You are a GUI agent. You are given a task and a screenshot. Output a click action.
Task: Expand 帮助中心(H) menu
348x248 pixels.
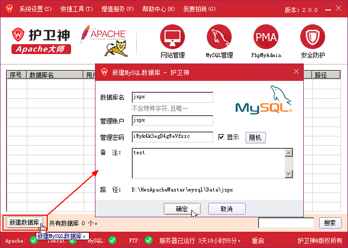click(158, 9)
